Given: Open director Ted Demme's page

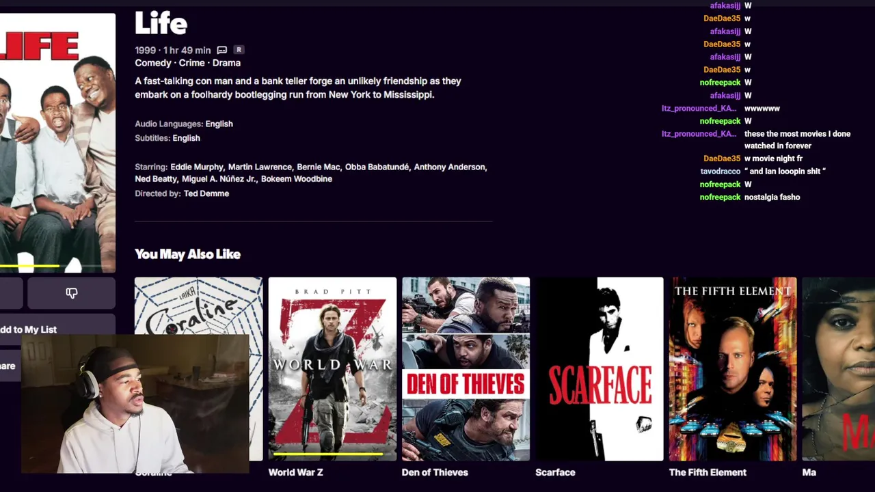Looking at the screenshot, I should (x=206, y=193).
